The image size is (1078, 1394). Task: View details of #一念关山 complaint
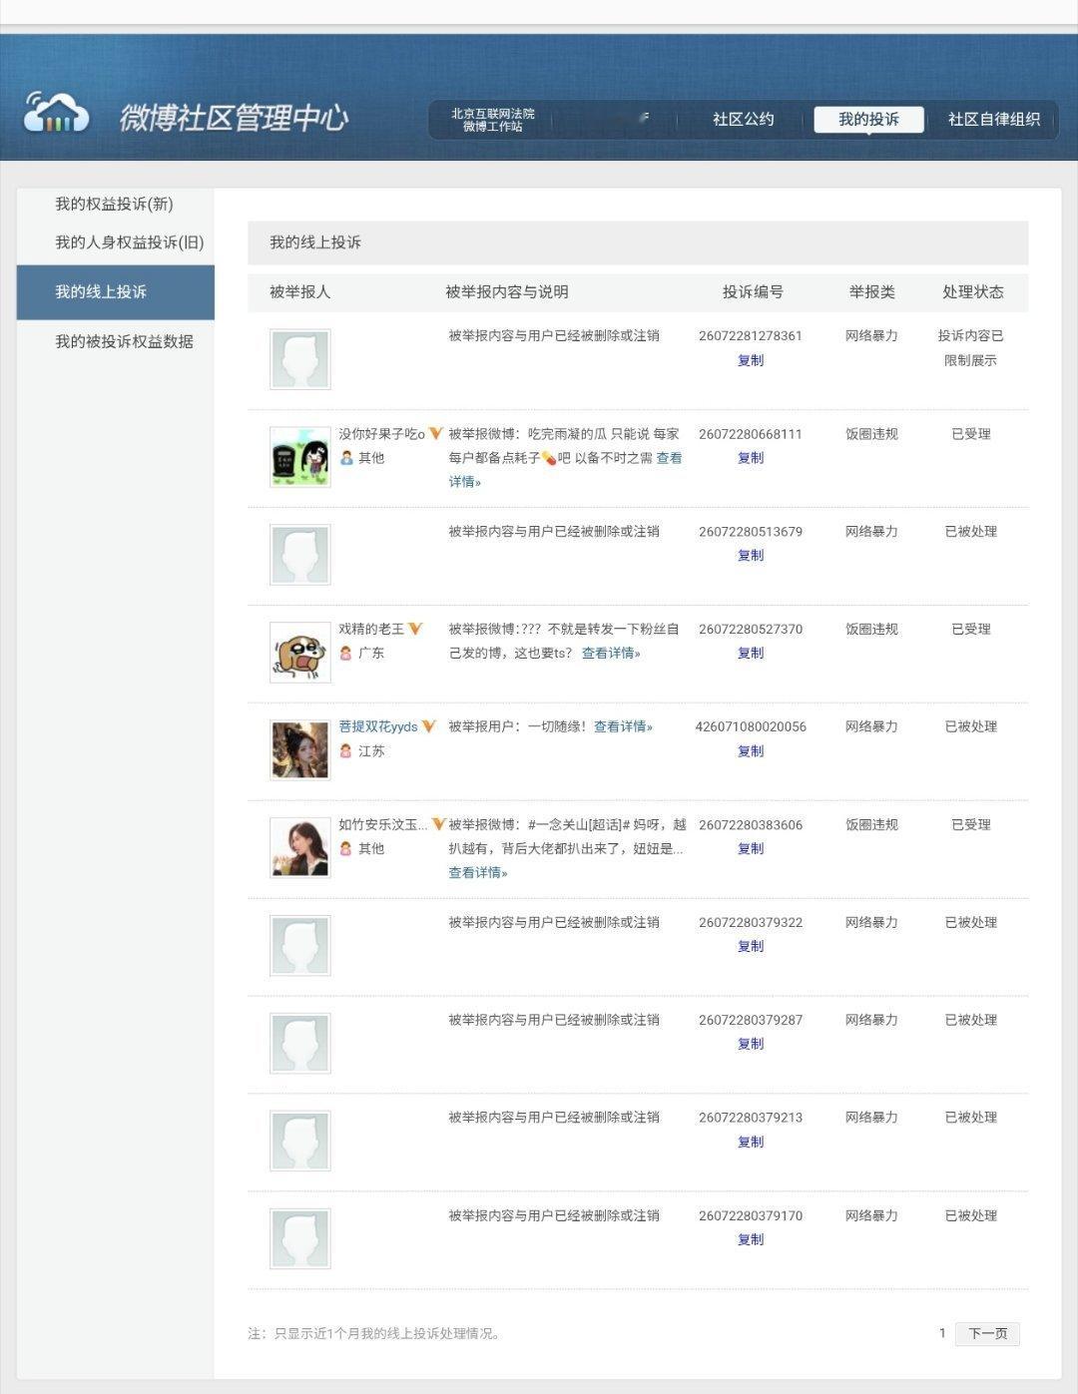click(x=477, y=873)
